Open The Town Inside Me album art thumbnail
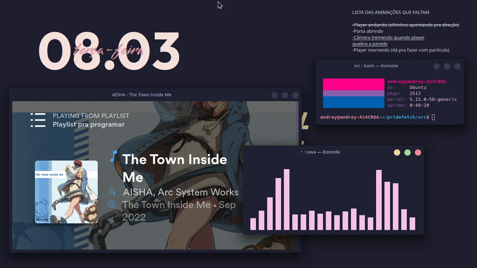Image resolution: width=477 pixels, height=268 pixels. coord(66,192)
